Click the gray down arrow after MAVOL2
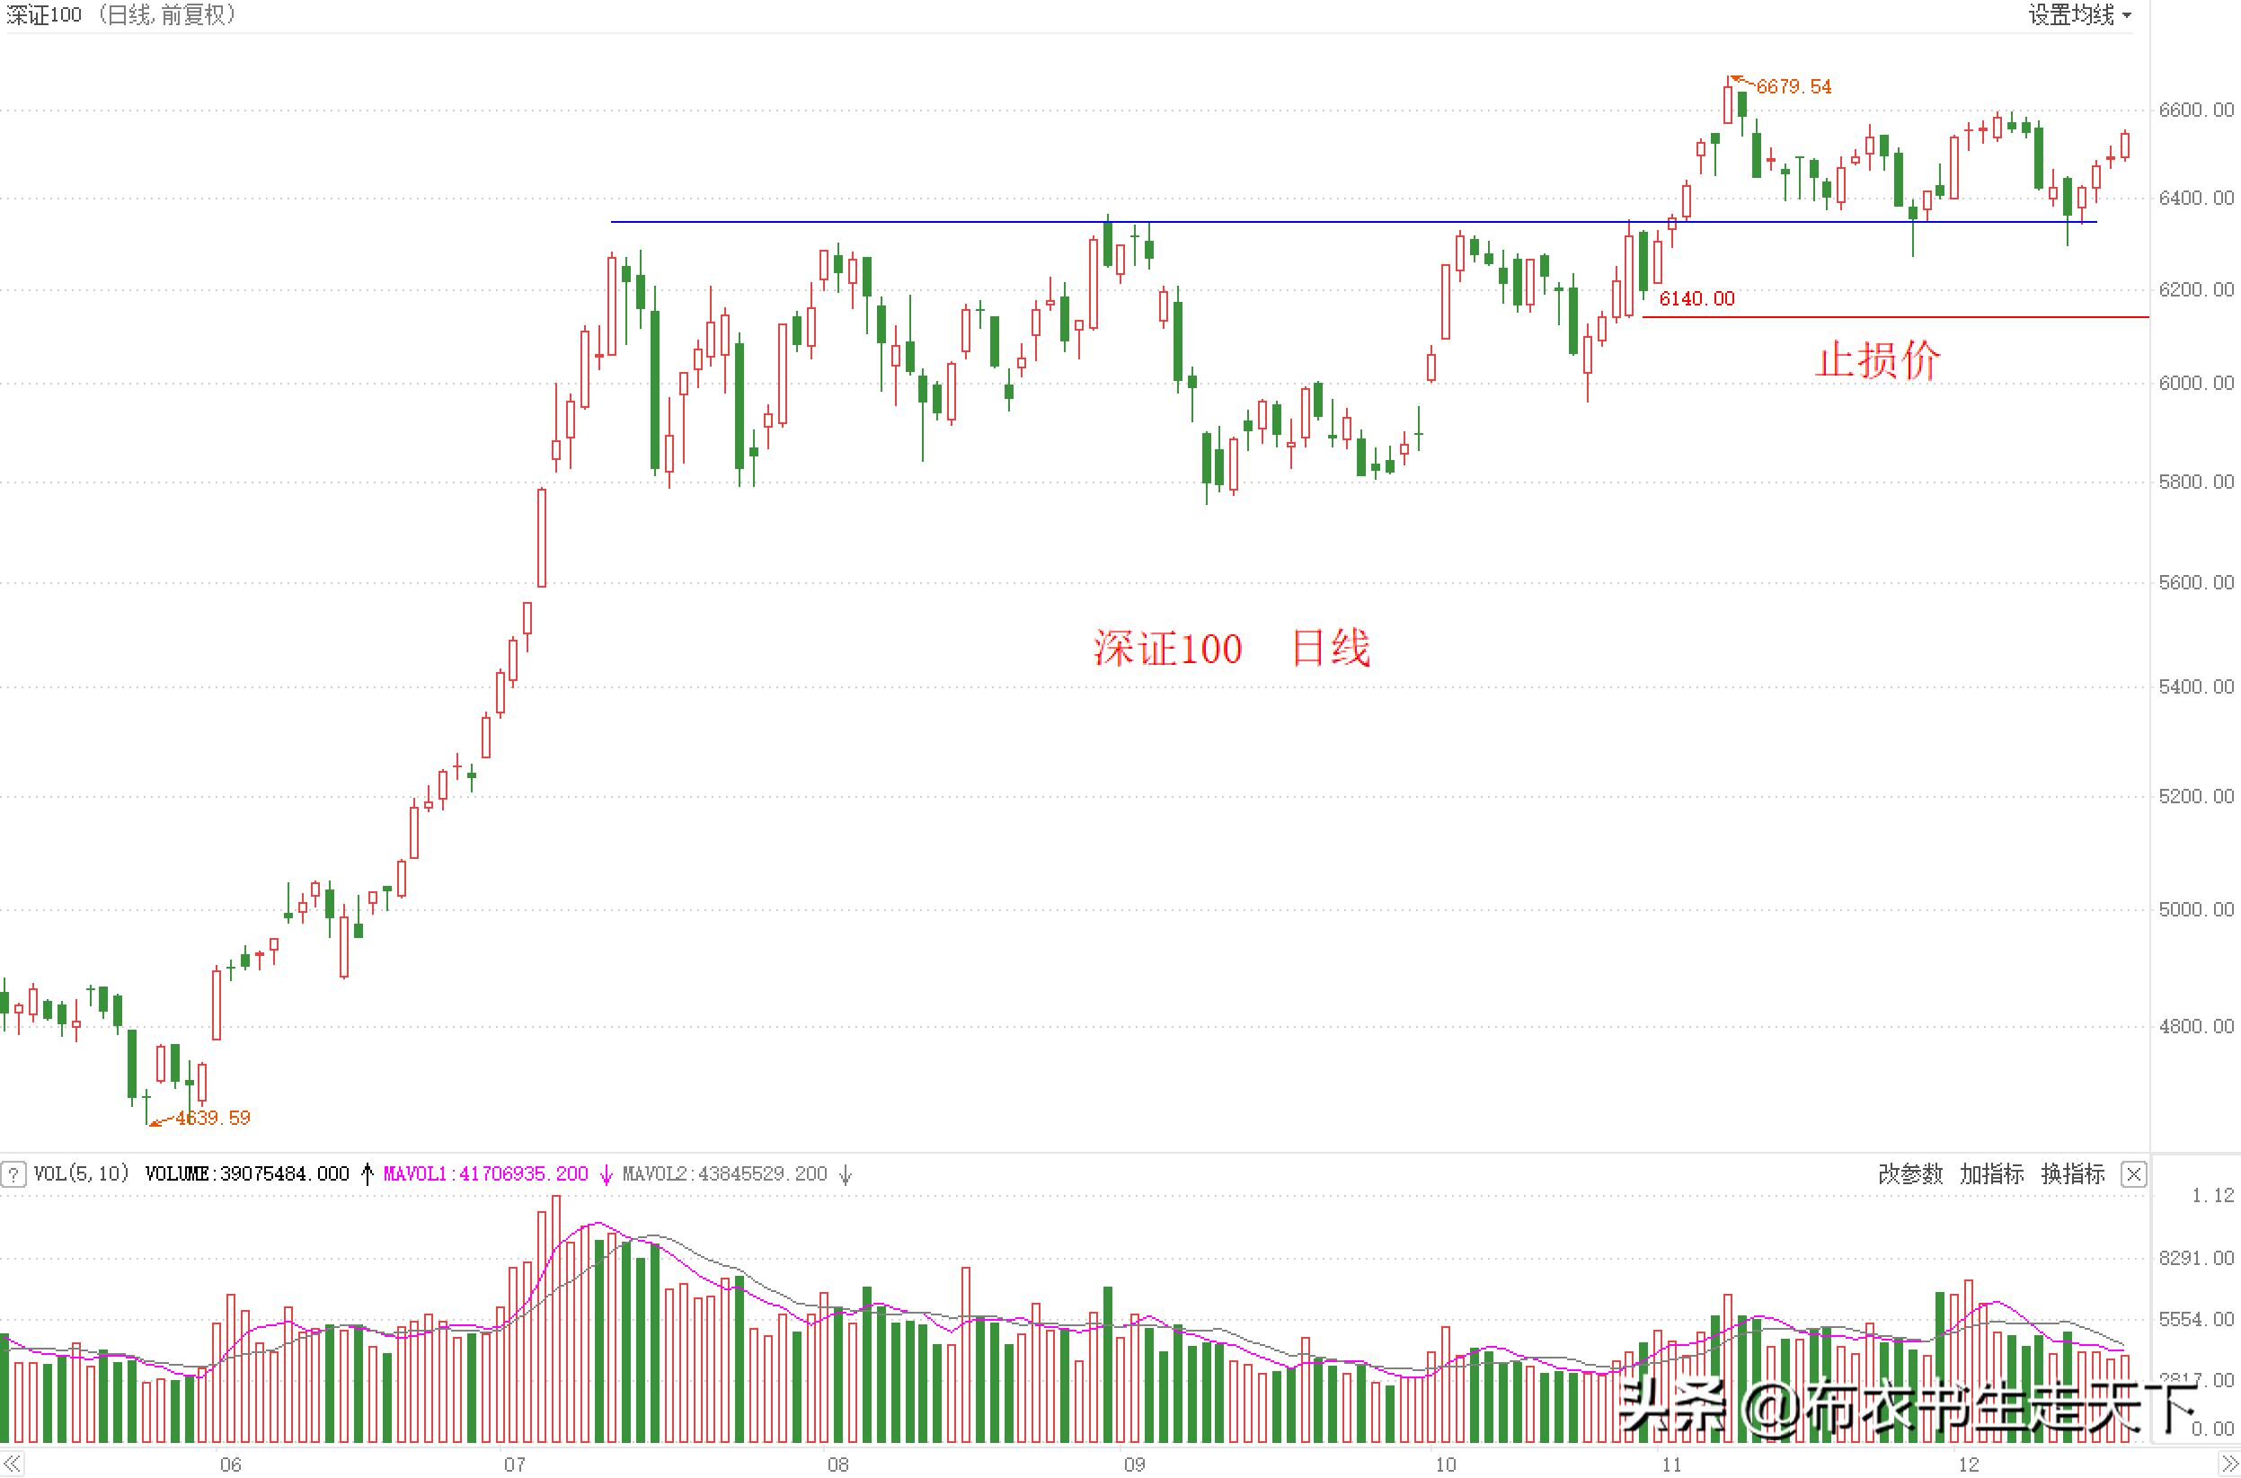The height and width of the screenshot is (1478, 2241). [x=846, y=1173]
